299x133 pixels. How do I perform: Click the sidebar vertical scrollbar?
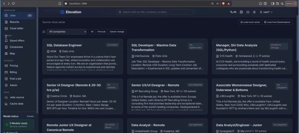pyautogui.click(x=37, y=61)
